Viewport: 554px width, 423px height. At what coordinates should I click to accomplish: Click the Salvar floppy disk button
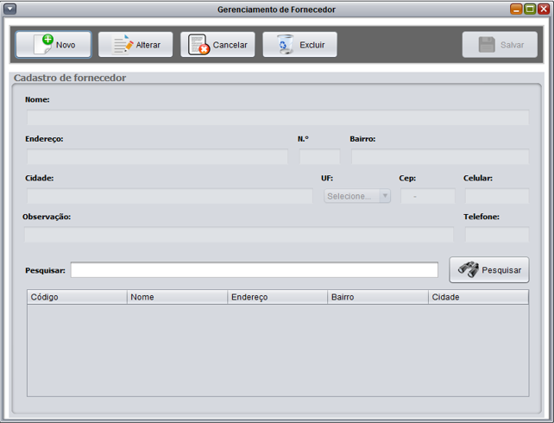[500, 45]
